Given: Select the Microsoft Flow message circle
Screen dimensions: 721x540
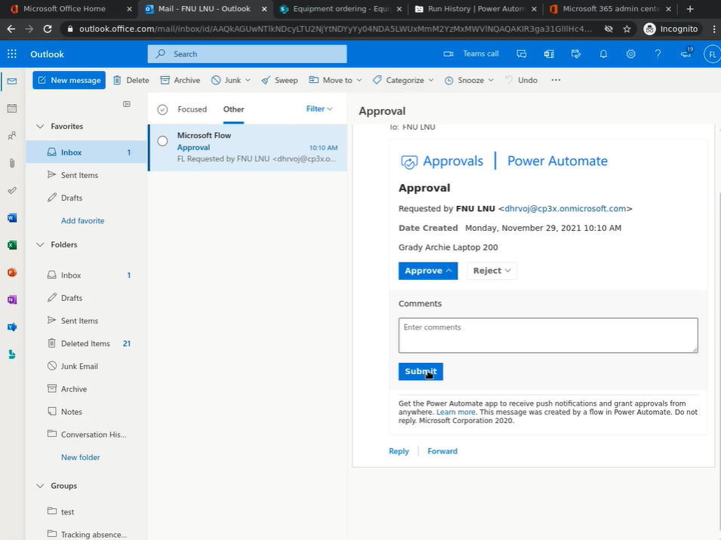Looking at the screenshot, I should (162, 141).
